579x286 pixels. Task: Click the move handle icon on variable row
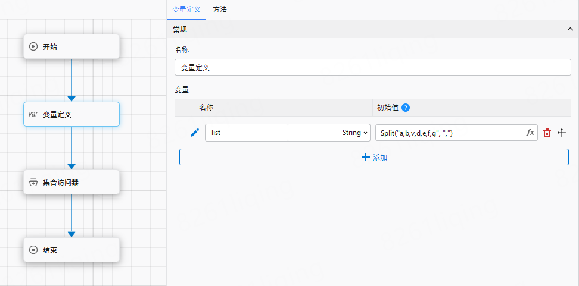click(x=561, y=133)
